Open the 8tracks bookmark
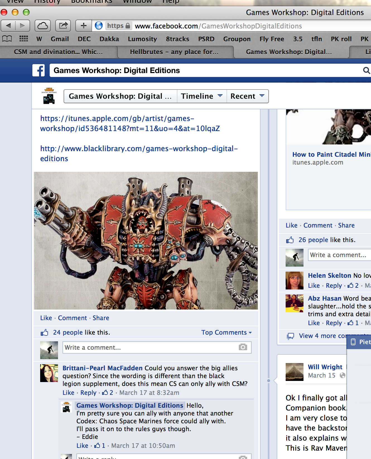371x459 pixels. (x=177, y=39)
